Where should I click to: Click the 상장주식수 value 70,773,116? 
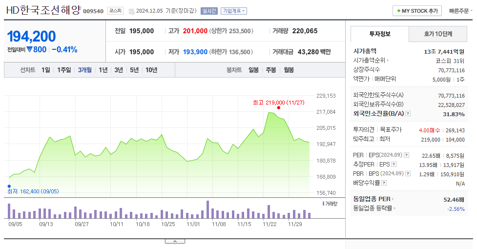click(x=452, y=70)
